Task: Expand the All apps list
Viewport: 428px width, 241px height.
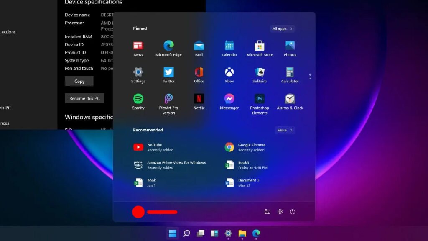Action: (281, 28)
